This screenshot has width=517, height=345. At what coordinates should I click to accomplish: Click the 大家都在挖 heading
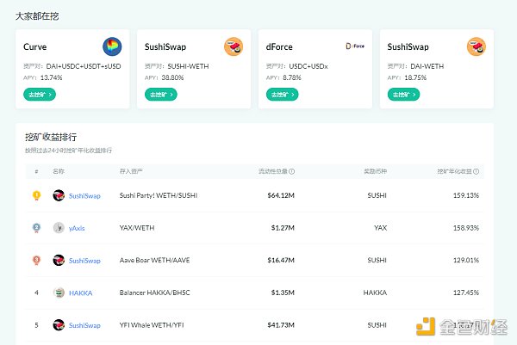tap(37, 16)
